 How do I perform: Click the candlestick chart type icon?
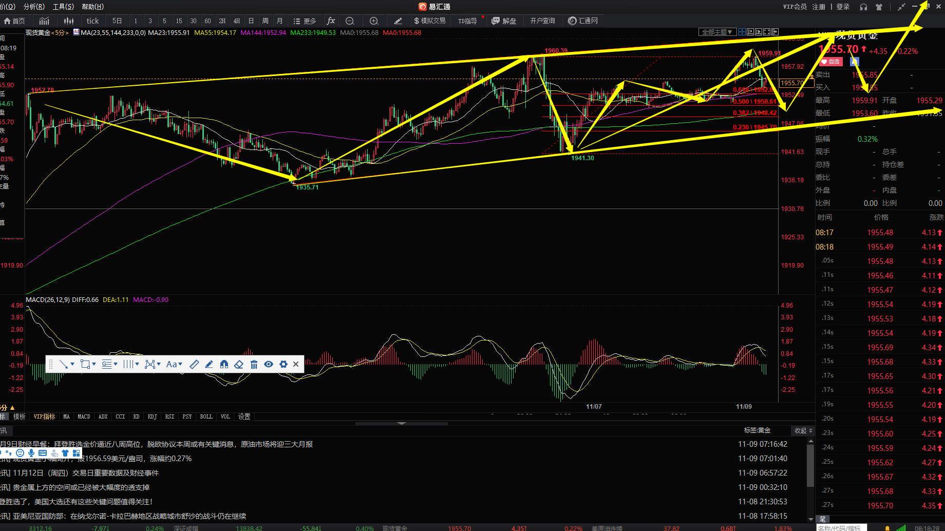69,21
